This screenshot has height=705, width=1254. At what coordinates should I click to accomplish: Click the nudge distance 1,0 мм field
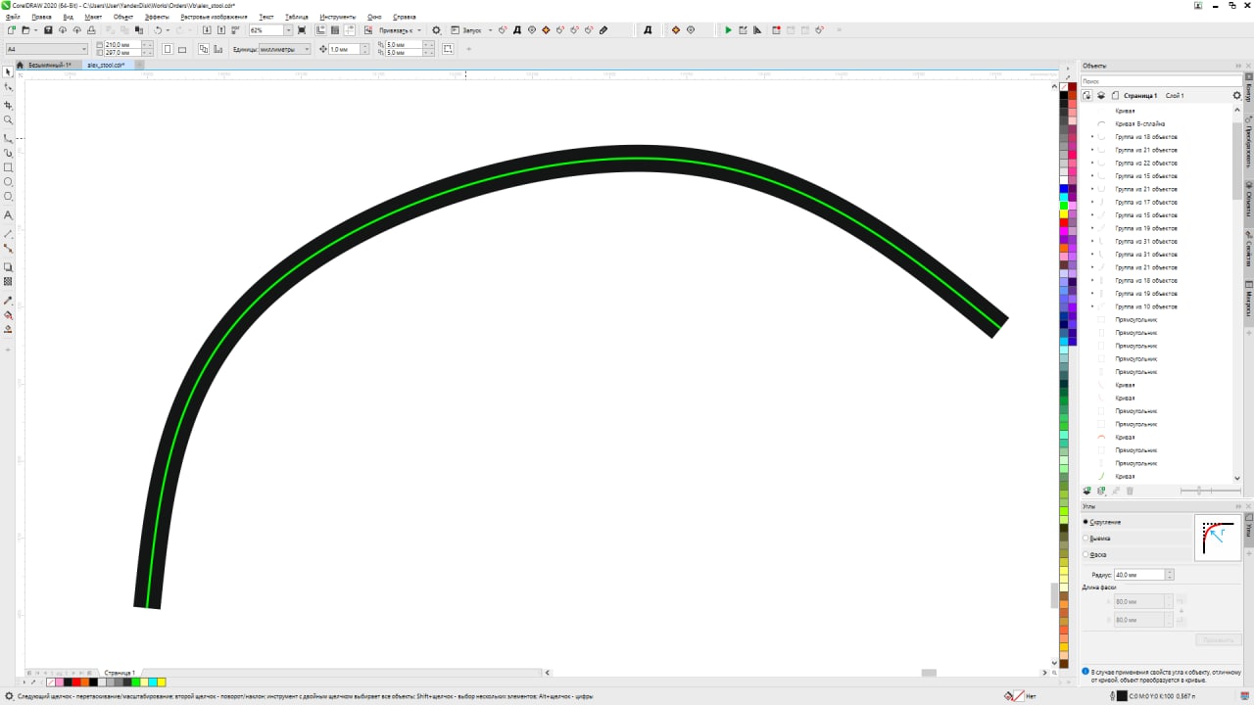tap(344, 49)
